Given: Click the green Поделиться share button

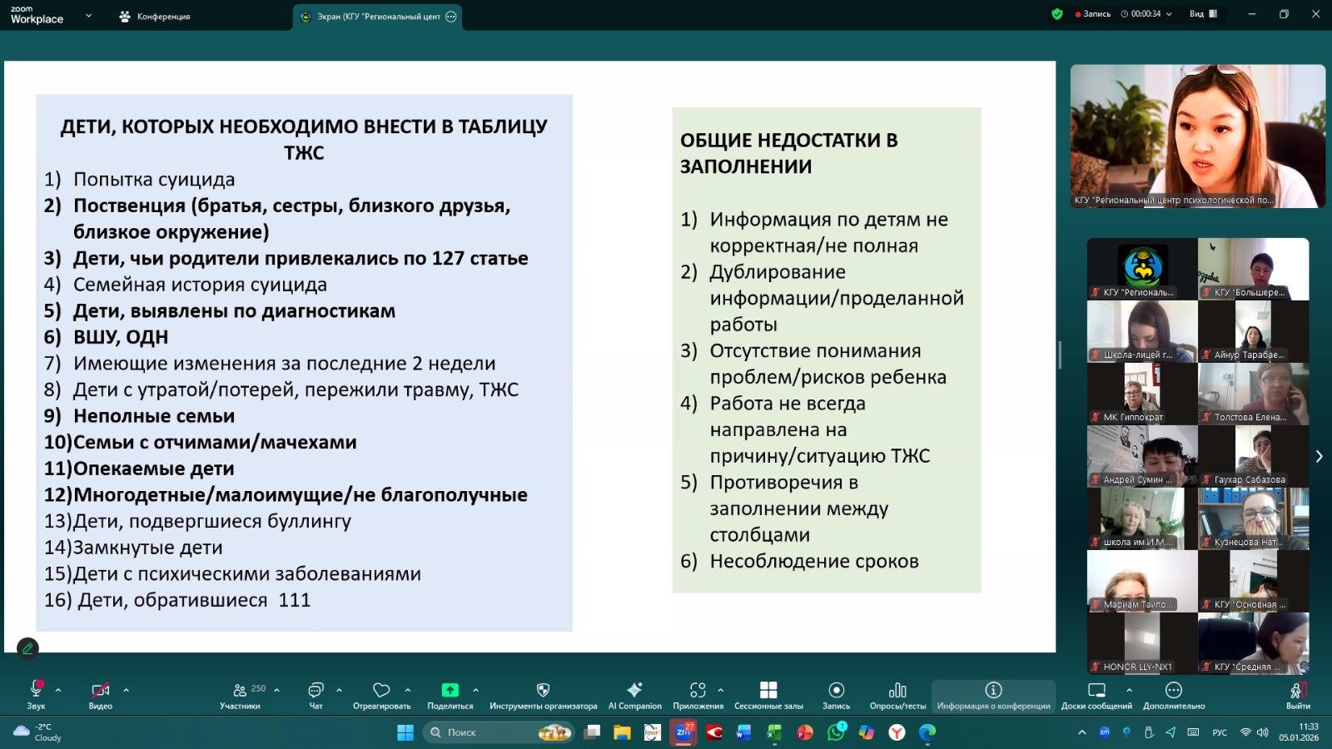Looking at the screenshot, I should pyautogui.click(x=450, y=694).
